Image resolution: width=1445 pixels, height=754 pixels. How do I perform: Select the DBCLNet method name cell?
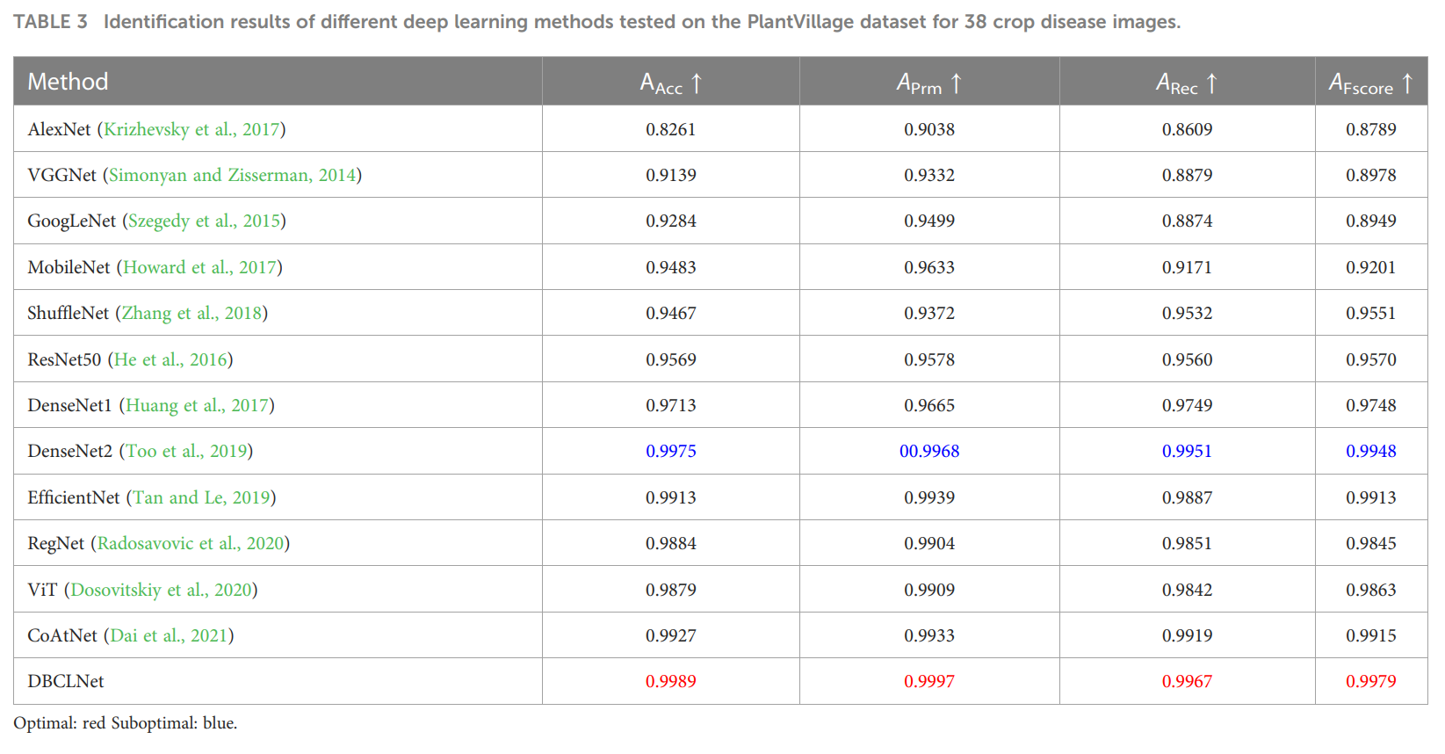coord(66,681)
